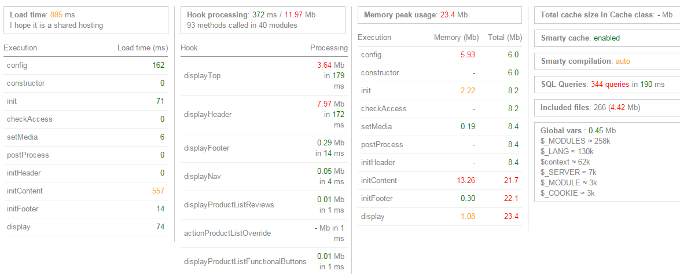Click the Smarty cache enabled box
The width and height of the screenshot is (680, 274).
607,38
